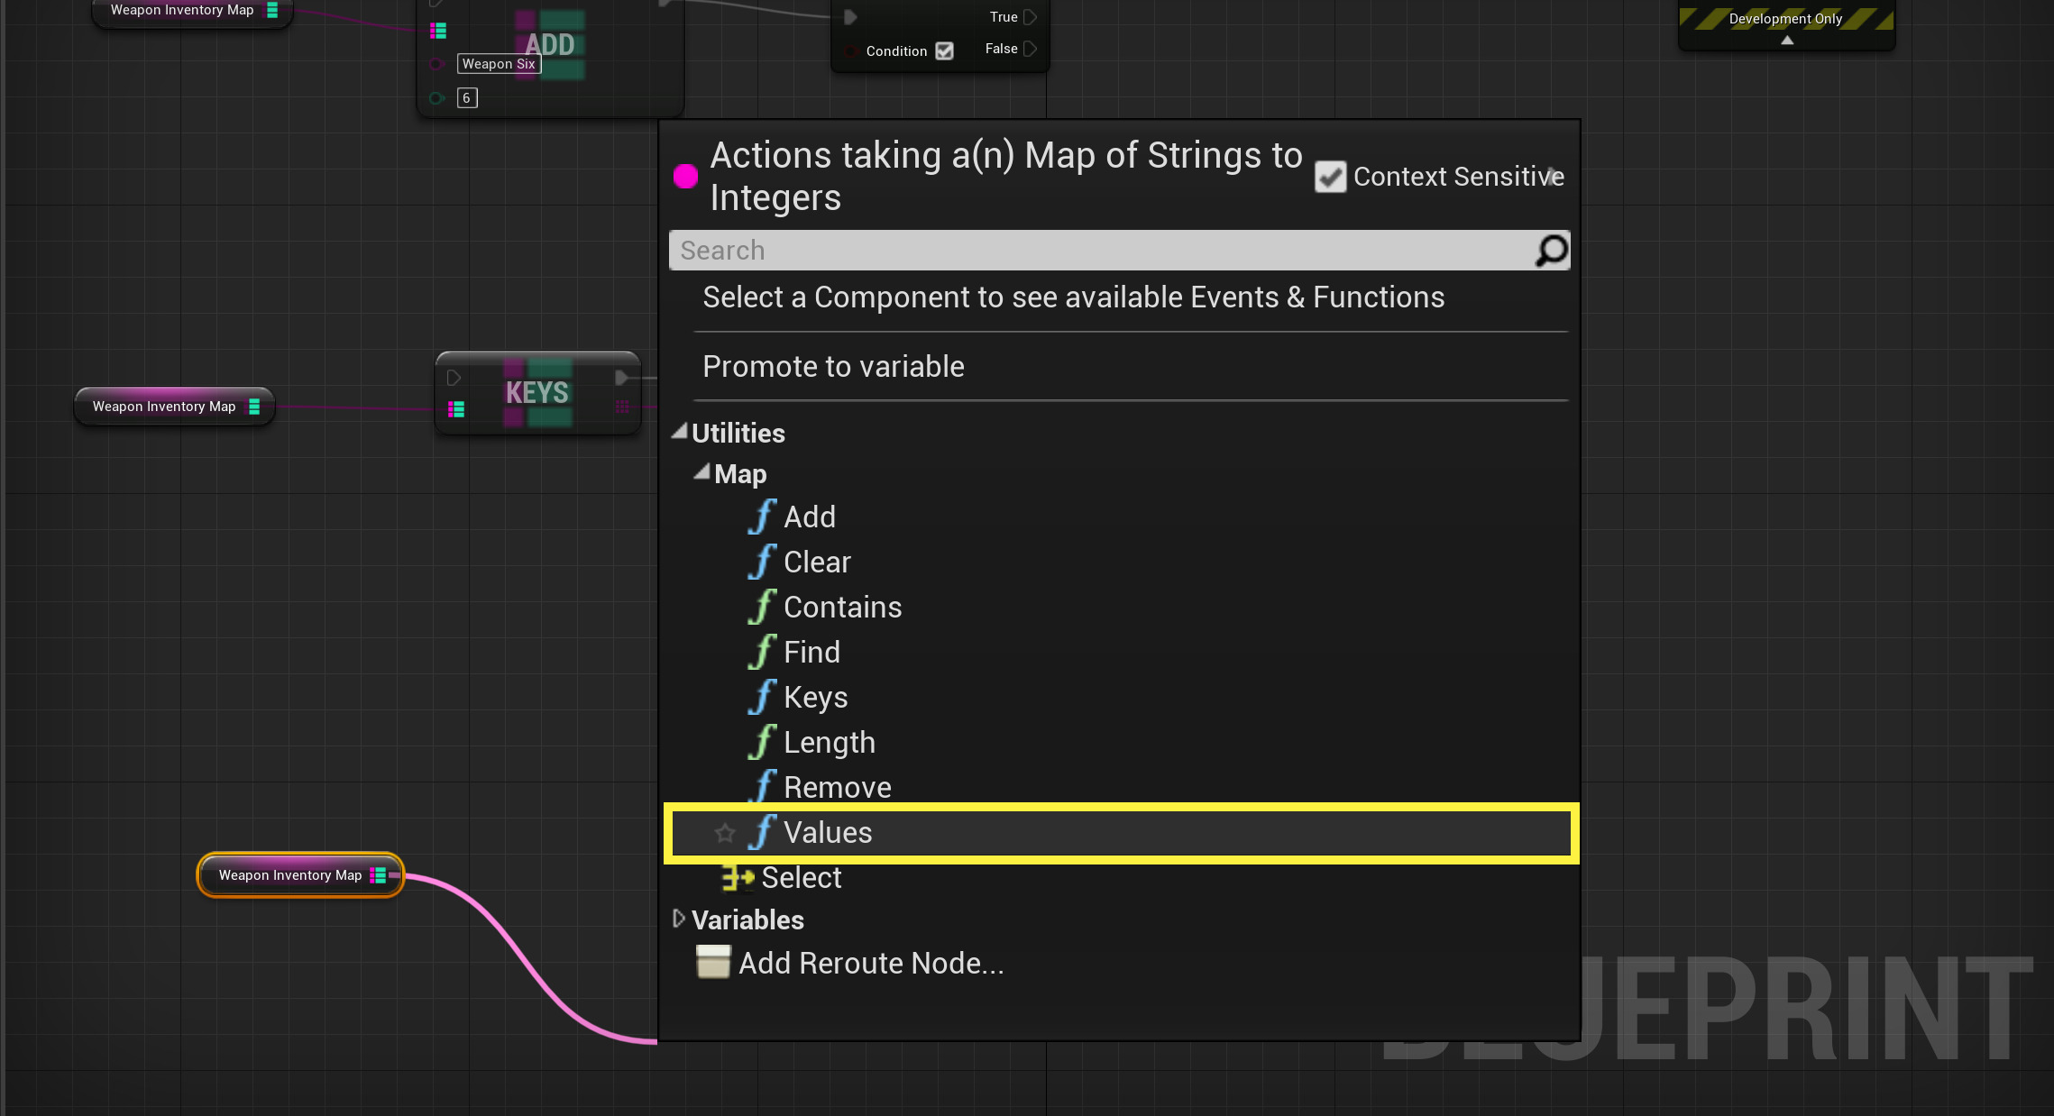
Task: Expand the Variables category
Action: point(679,919)
